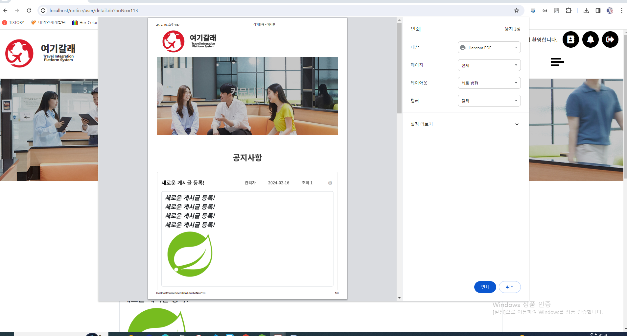Open the 페이지 전체 dropdown
This screenshot has height=336, width=627.
[489, 65]
